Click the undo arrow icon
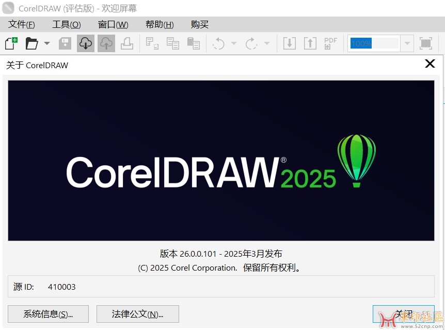 pyautogui.click(x=218, y=43)
